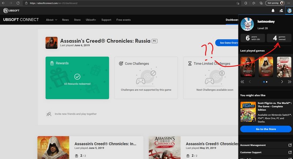Open the Chronicles: India game card thumbnail

coord(53,148)
